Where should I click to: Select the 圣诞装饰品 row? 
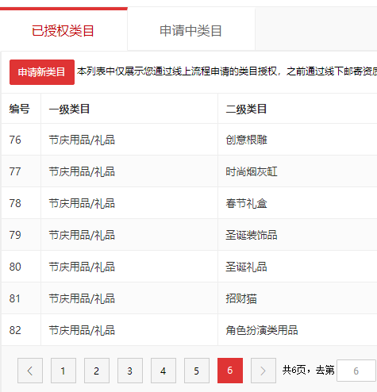point(189,235)
